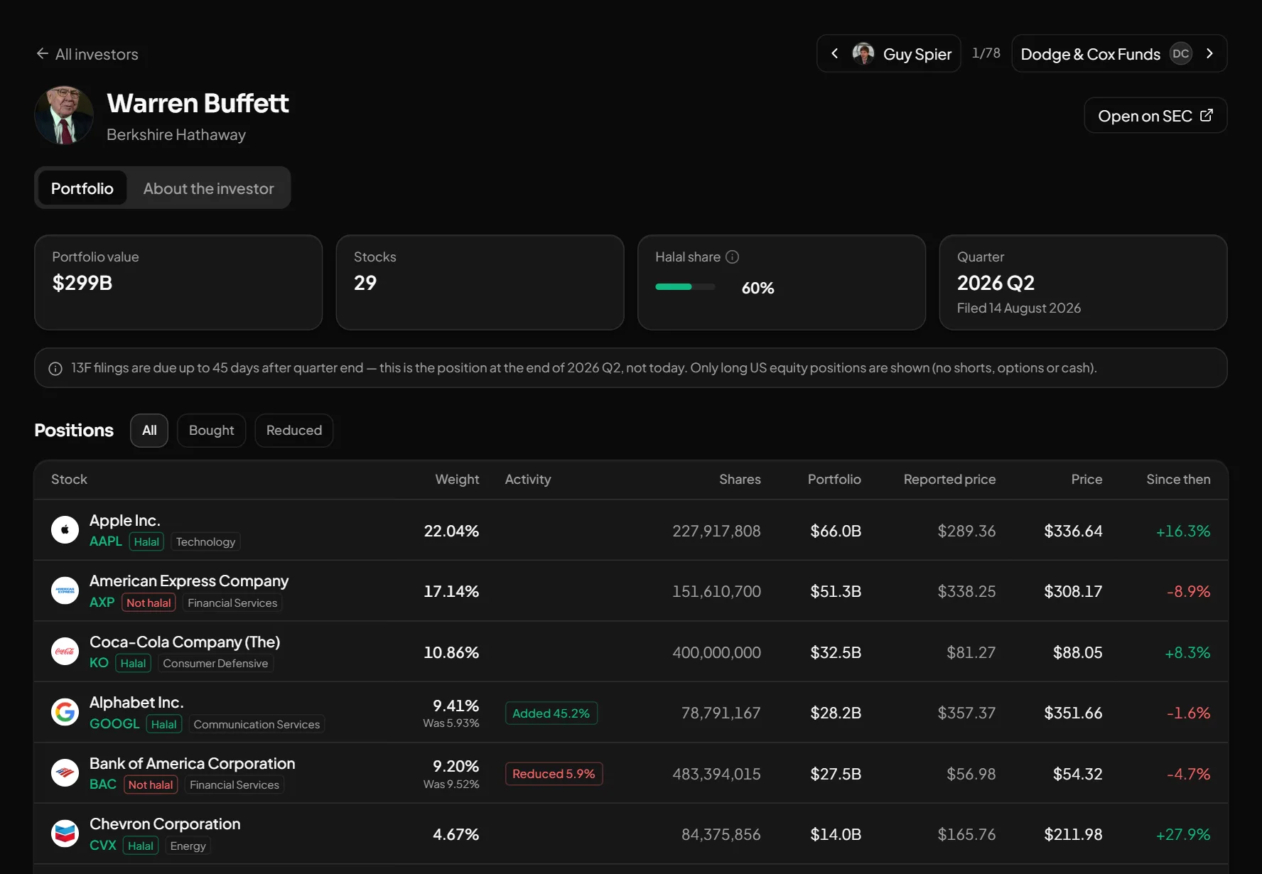Open the Dodge & Cox Funds page
The image size is (1262, 874).
coord(1119,53)
